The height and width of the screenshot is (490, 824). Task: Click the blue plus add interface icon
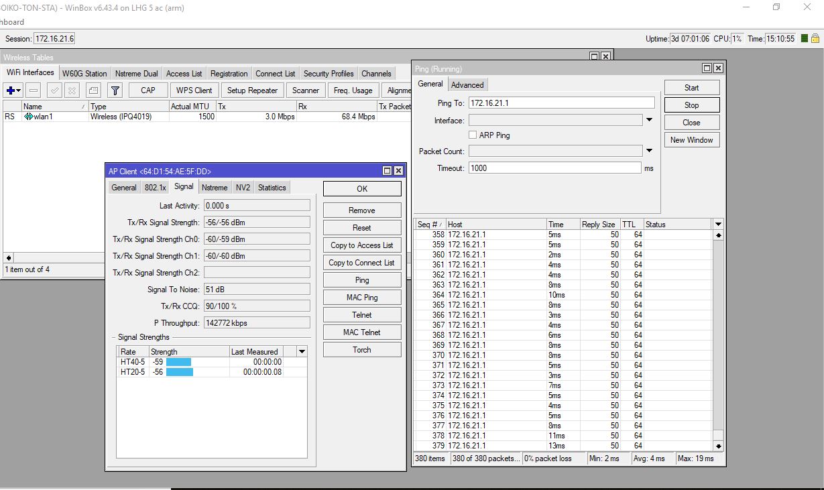tap(11, 90)
